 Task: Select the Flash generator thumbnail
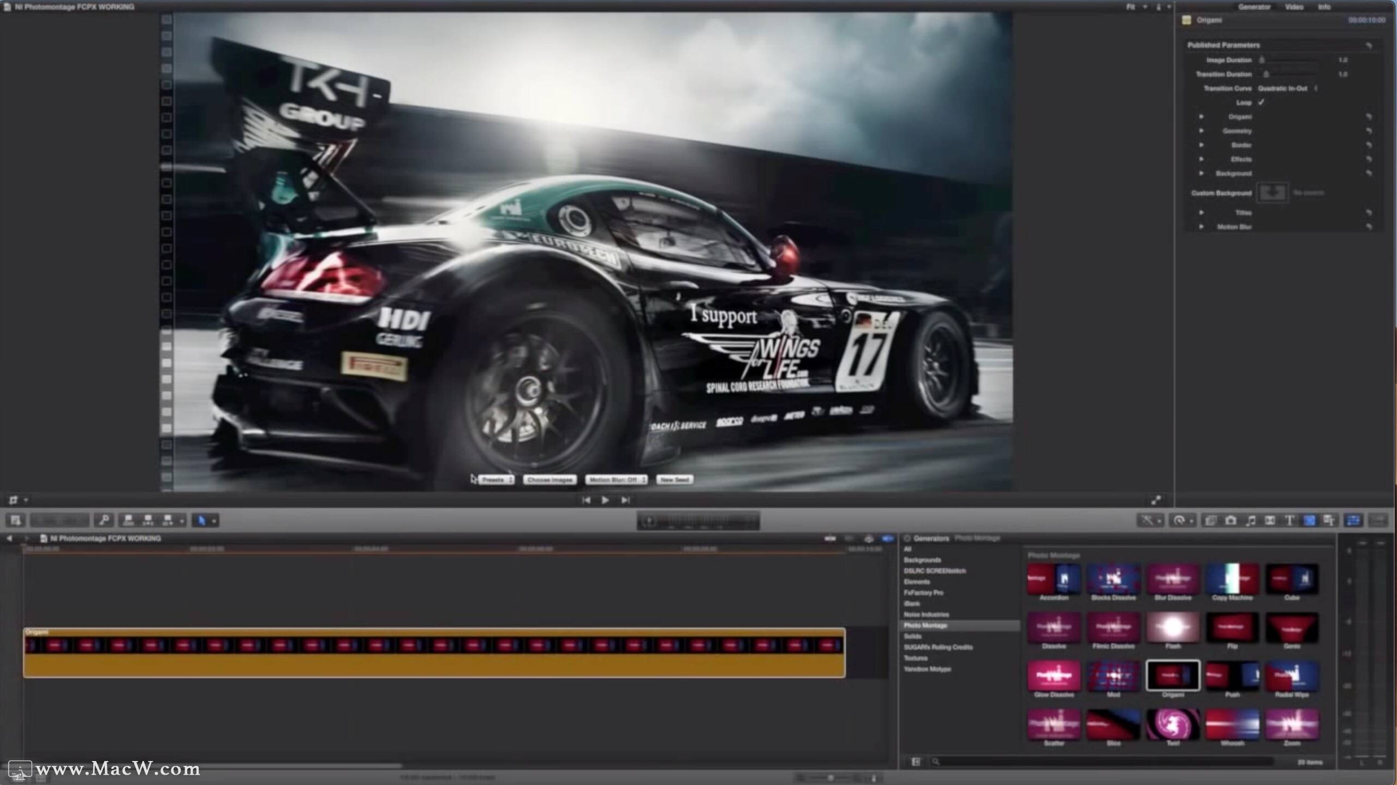click(1173, 627)
